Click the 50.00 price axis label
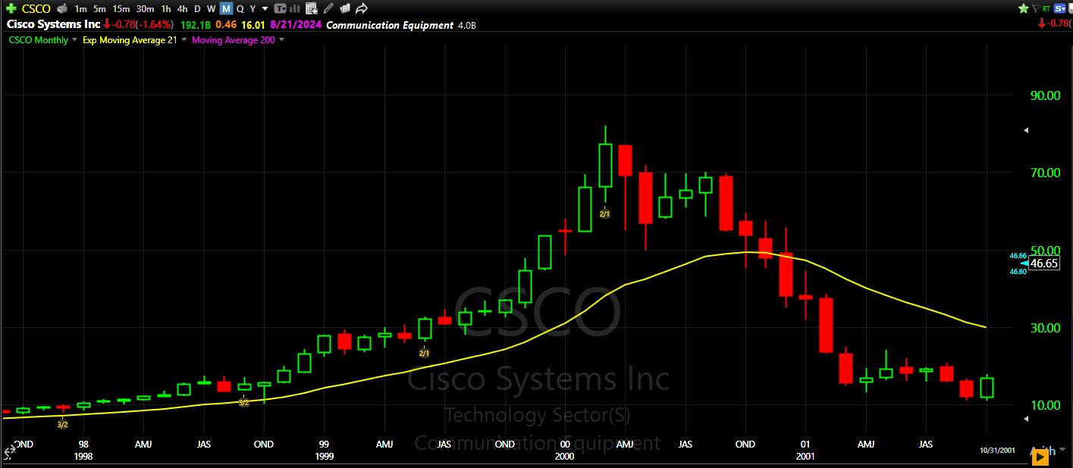 pyautogui.click(x=1044, y=250)
